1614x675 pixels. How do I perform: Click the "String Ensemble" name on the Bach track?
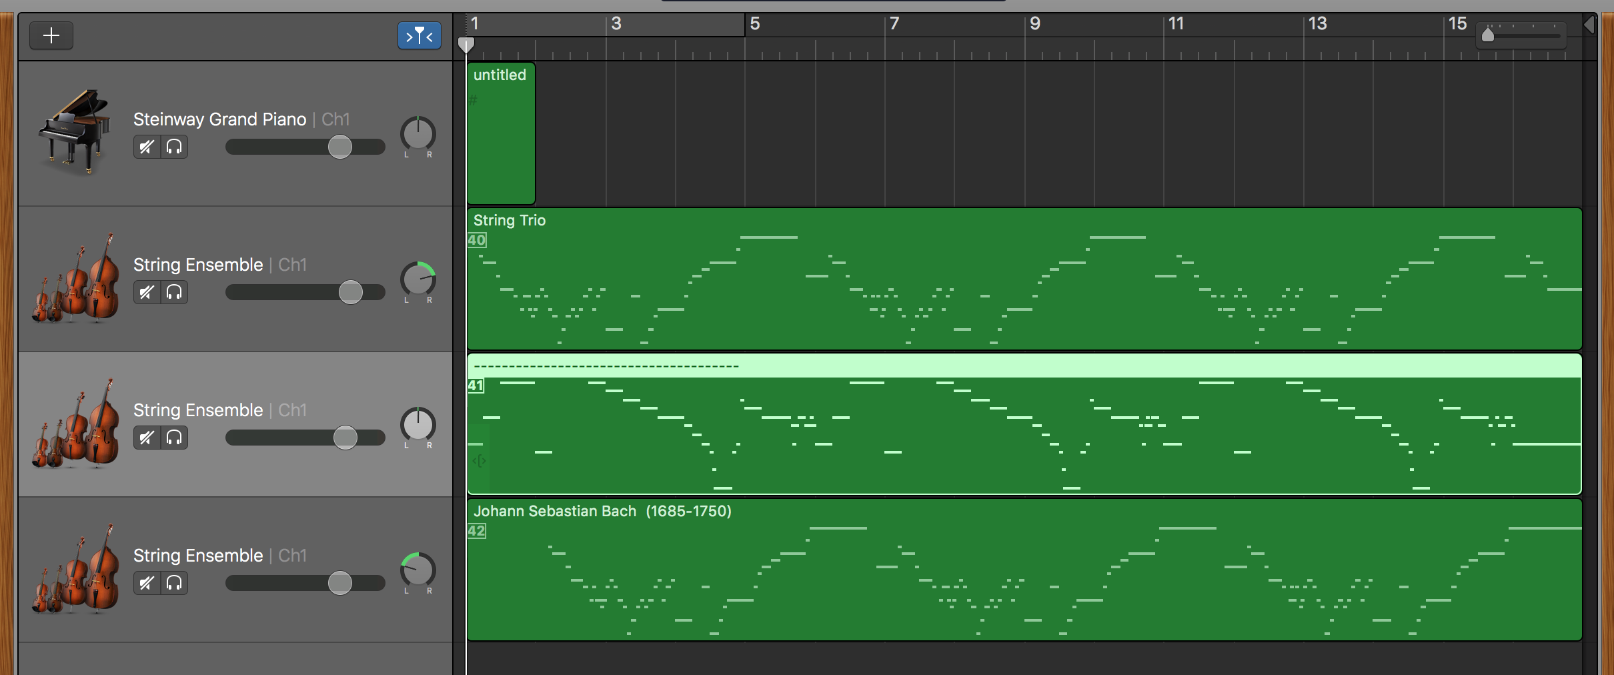tap(198, 556)
